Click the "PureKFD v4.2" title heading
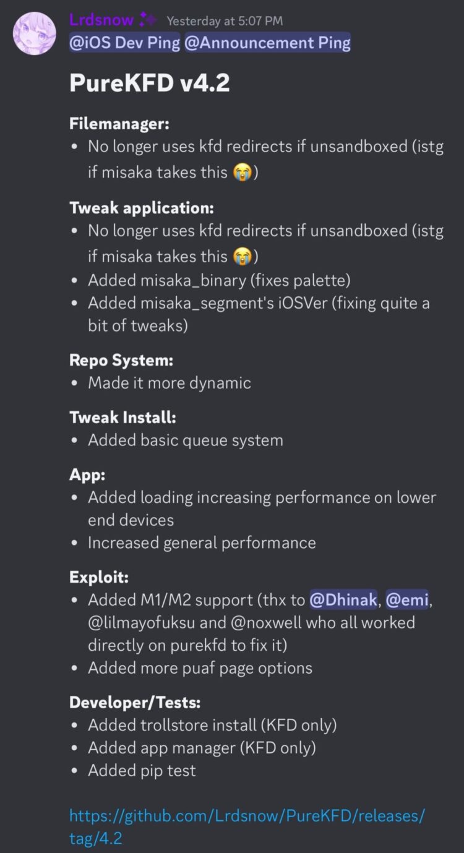Image resolution: width=464 pixels, height=853 pixels. (x=149, y=83)
